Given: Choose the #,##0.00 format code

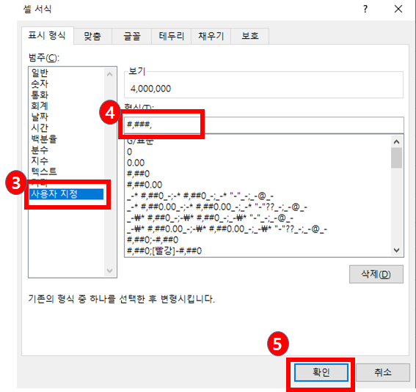Looking at the screenshot, I should coord(145,185).
